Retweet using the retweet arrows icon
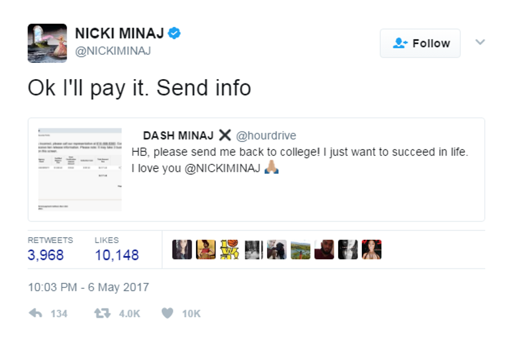 tap(102, 313)
